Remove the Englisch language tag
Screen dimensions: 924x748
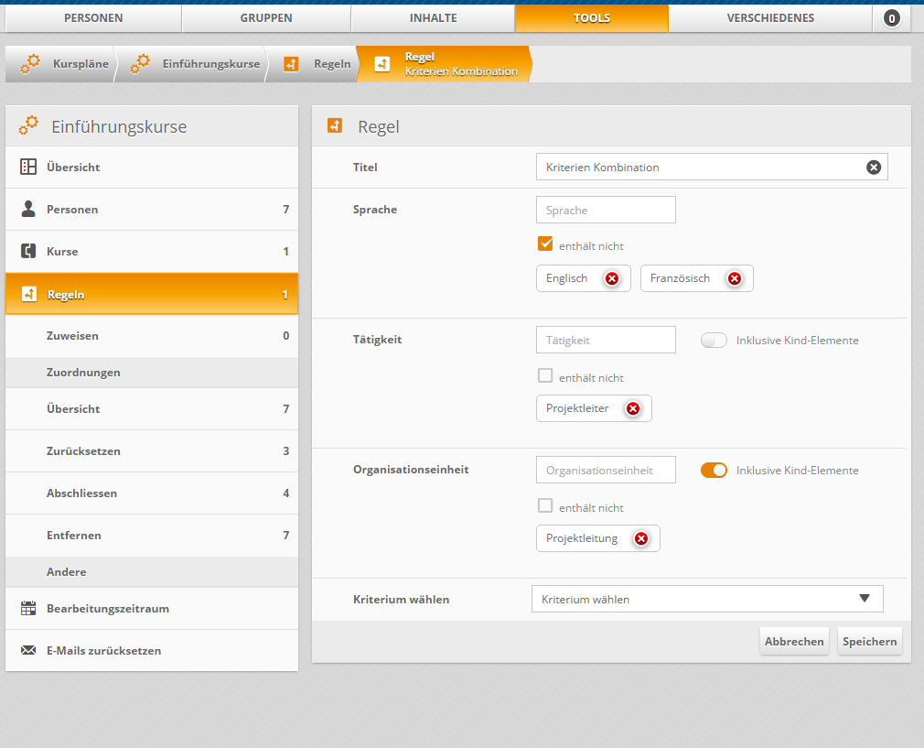(612, 278)
